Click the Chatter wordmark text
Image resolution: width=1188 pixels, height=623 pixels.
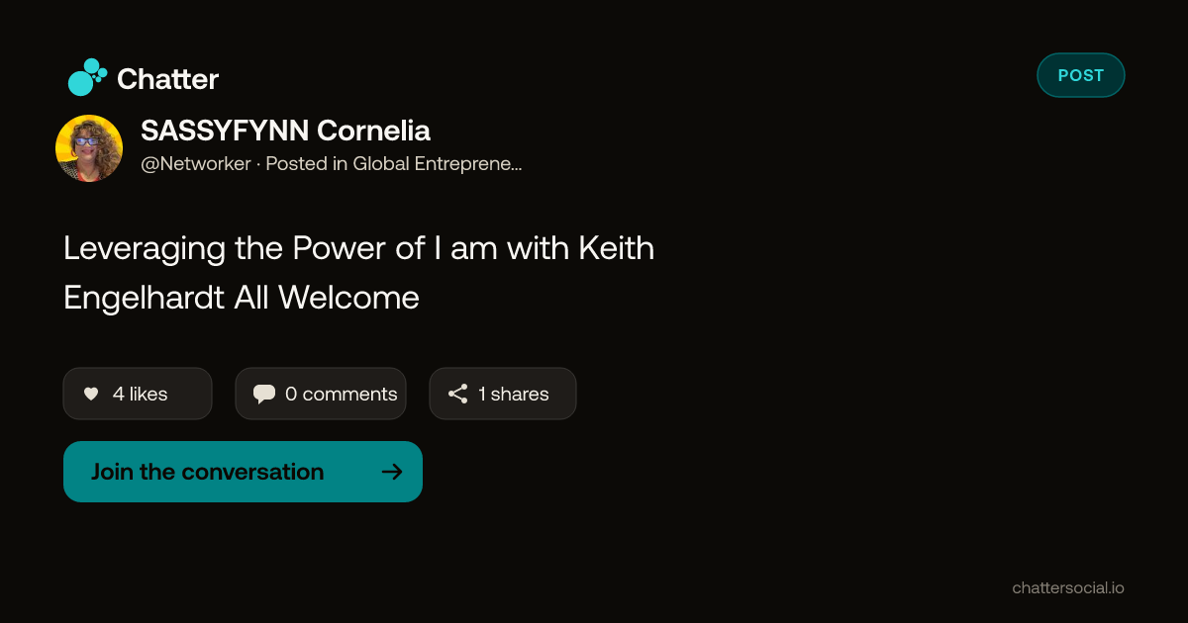tap(167, 79)
